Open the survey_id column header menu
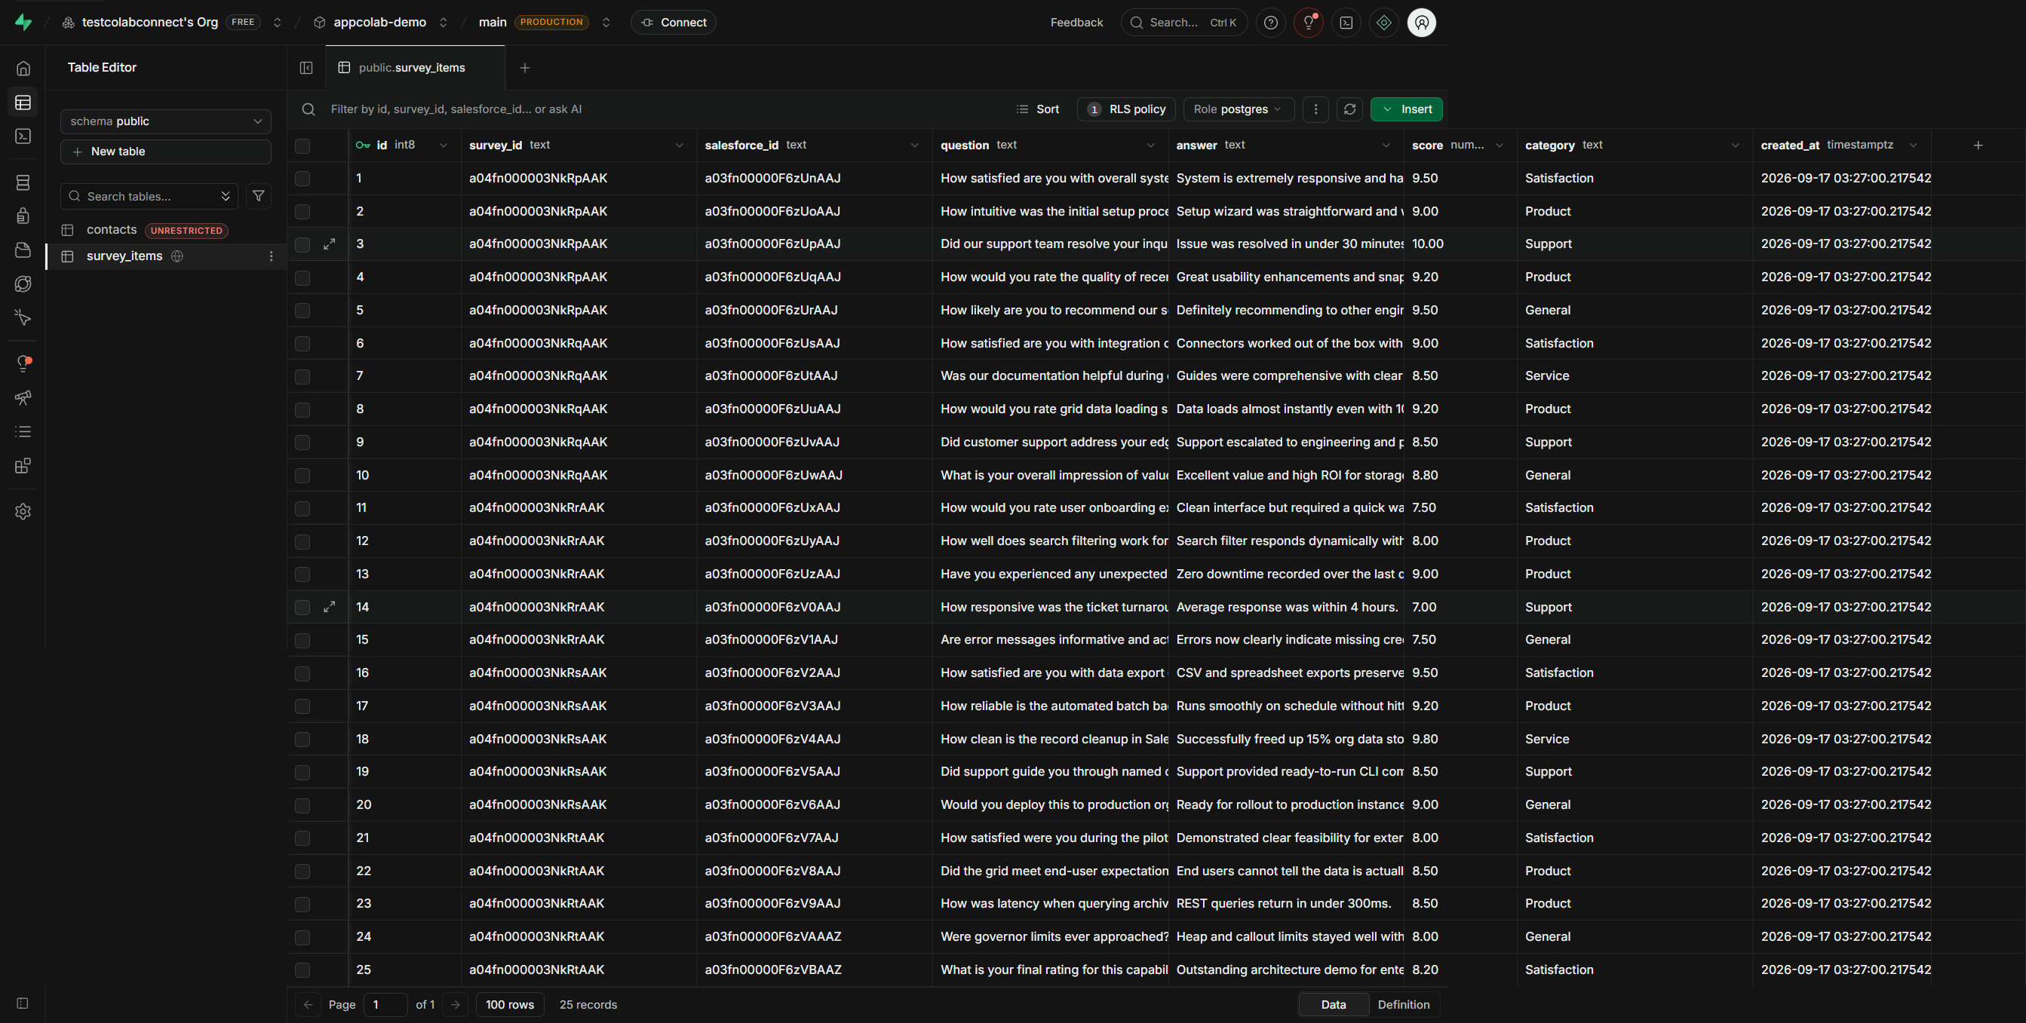This screenshot has width=2026, height=1023. pos(679,145)
